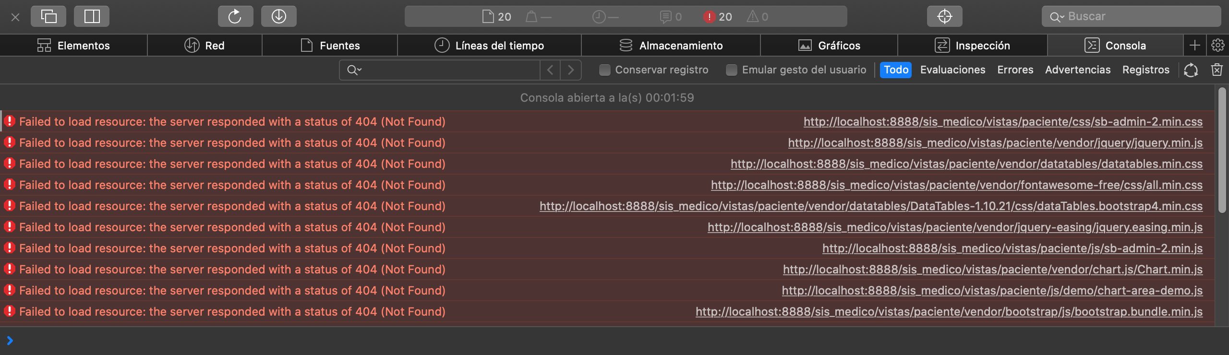Add a new tab with plus icon
The image size is (1229, 355).
[1195, 46]
